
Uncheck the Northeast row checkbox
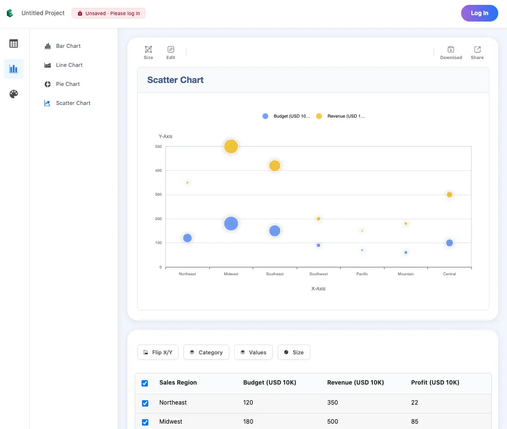point(145,403)
